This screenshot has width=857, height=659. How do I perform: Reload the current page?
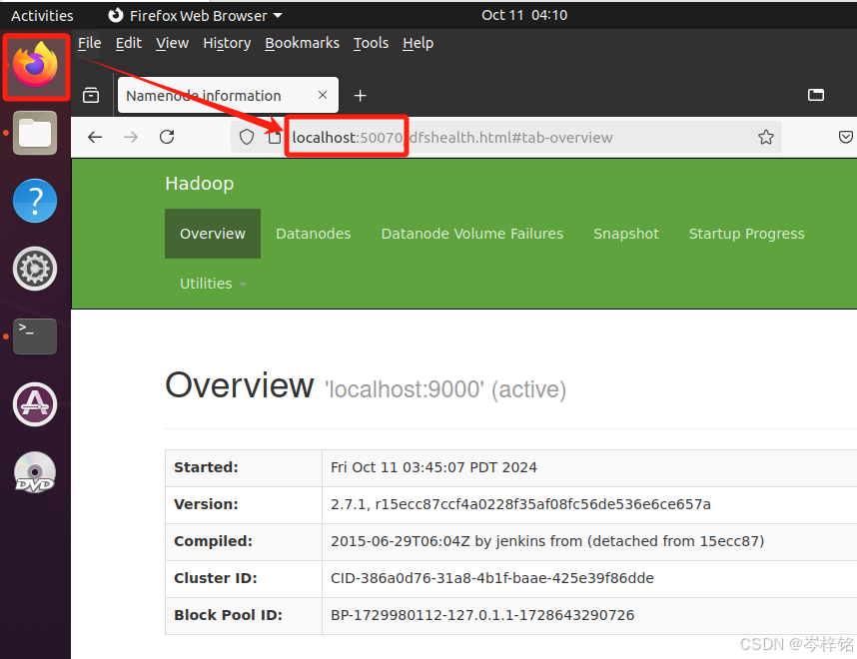[x=167, y=137]
